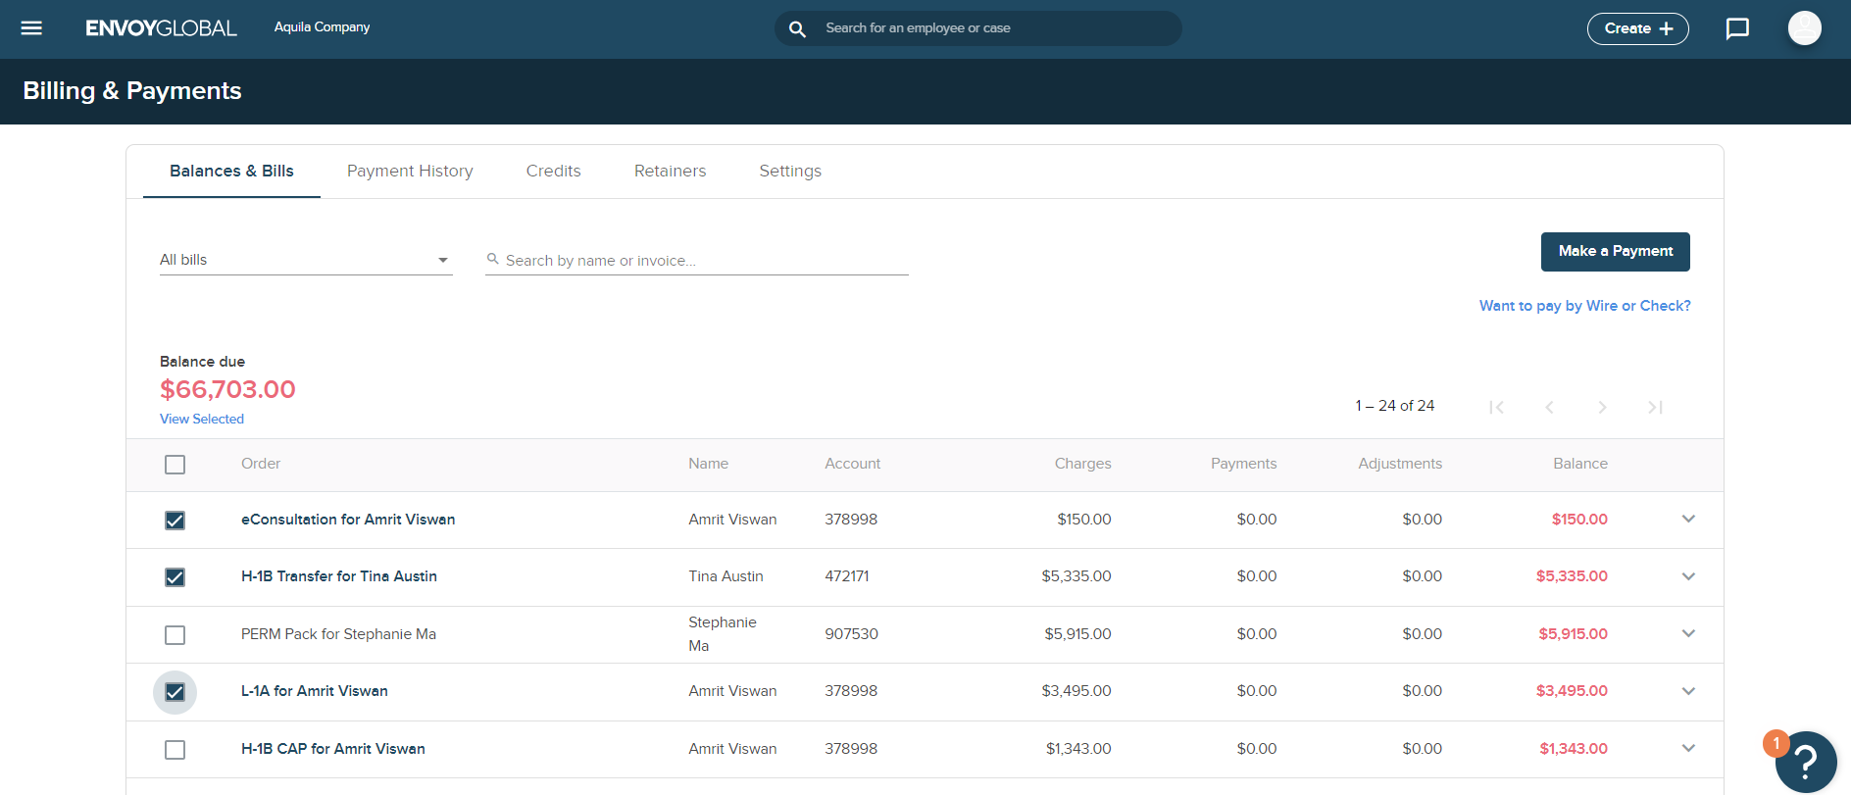Click the Create button in the header
The image size is (1851, 795).
click(1637, 28)
